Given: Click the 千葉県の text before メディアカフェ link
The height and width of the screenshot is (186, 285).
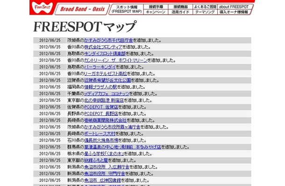Looking at the screenshot, I should pos(76,94).
